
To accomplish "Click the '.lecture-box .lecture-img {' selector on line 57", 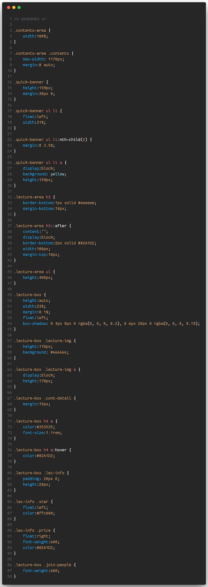I will pos(45,341).
